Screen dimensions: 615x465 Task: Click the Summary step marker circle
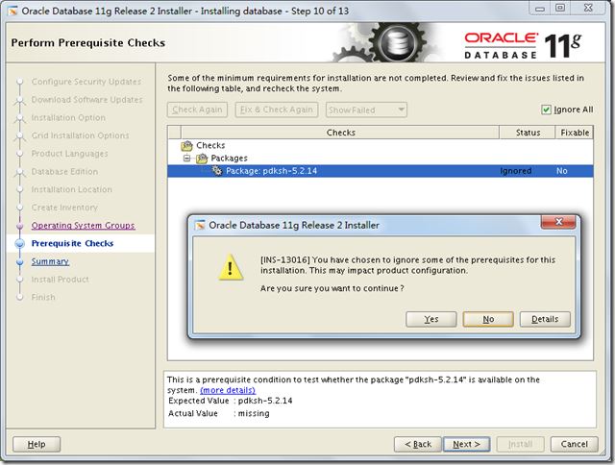coord(19,262)
